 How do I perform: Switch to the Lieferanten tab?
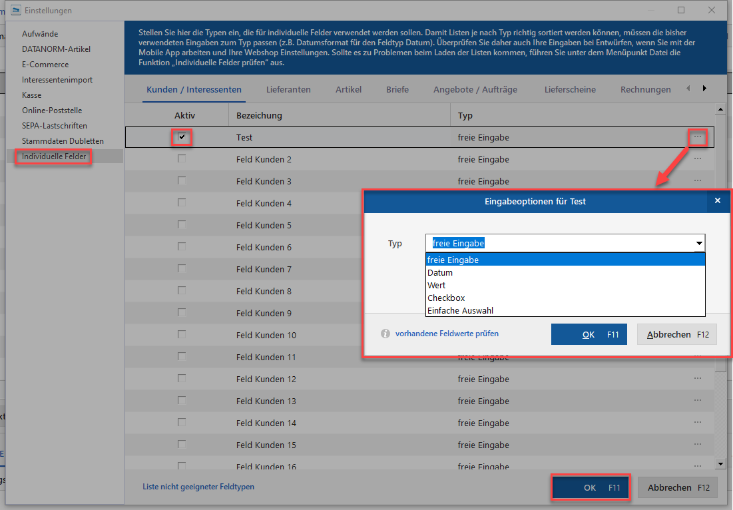288,89
